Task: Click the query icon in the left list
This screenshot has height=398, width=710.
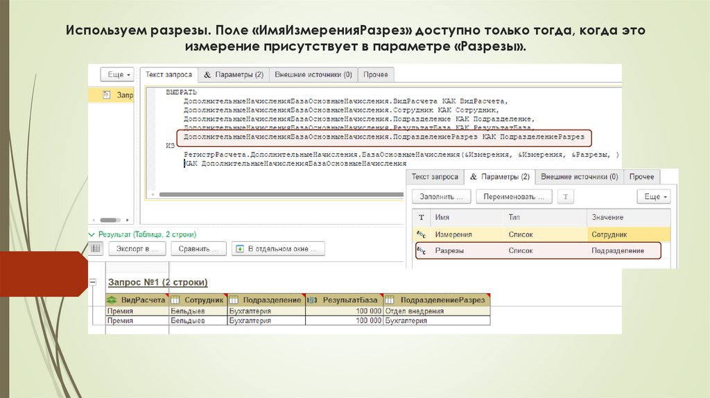Action: pyautogui.click(x=106, y=94)
